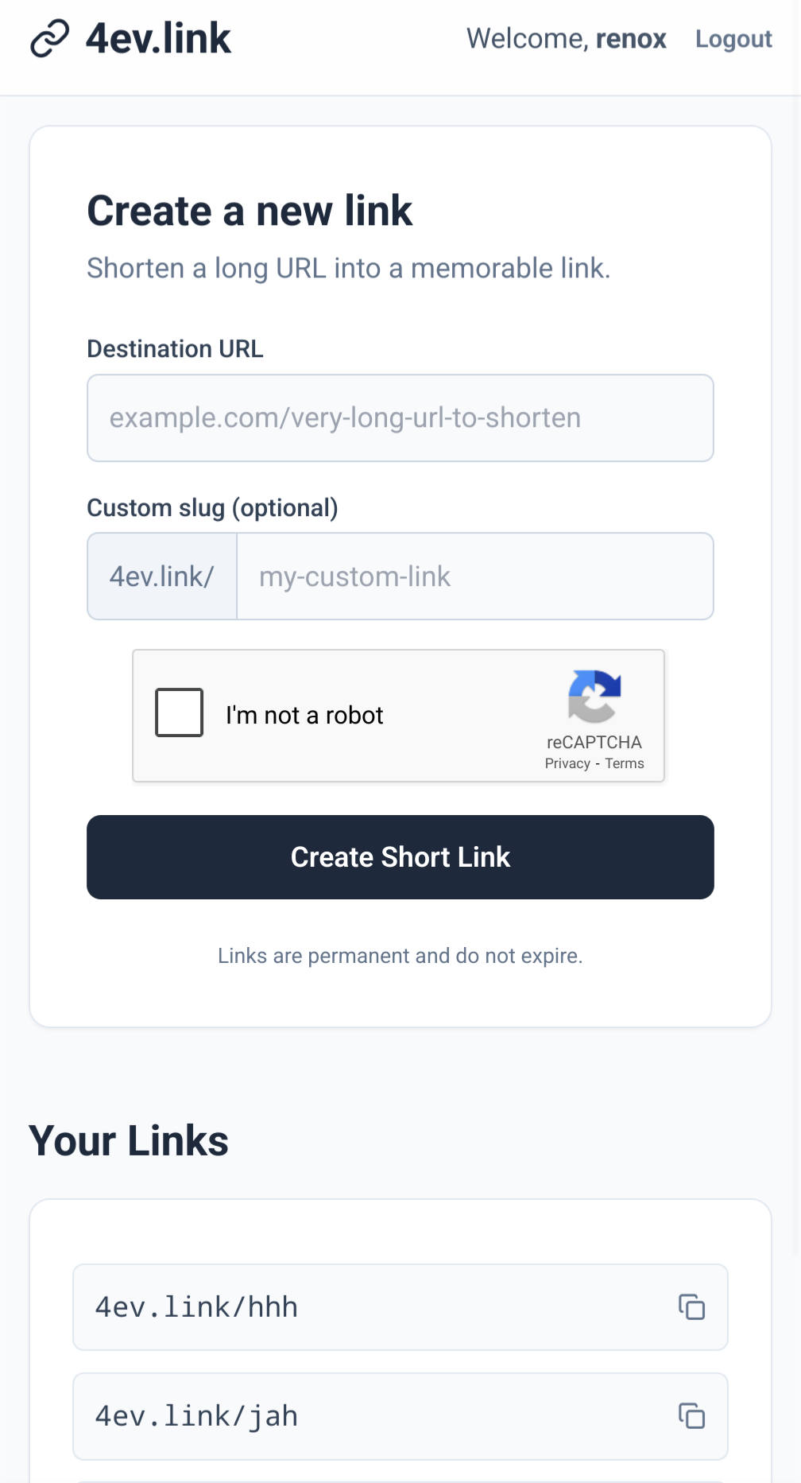Click the reCAPTCHA logo icon
The image size is (801, 1483).
click(594, 696)
